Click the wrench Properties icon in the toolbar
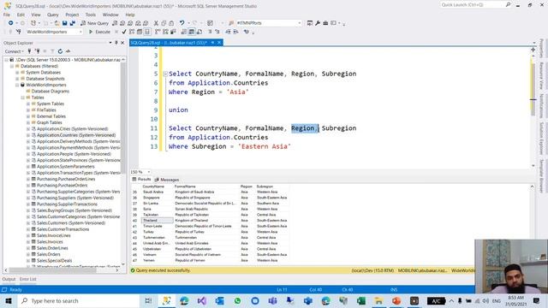Image resolution: width=548 pixels, height=308 pixels. (318, 23)
